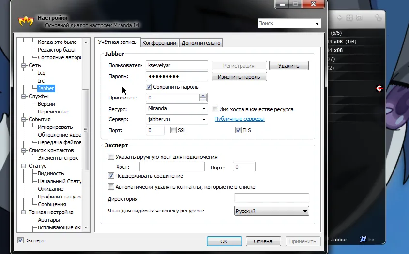Click the 'Пользователь' field containing ksevelyar
The height and width of the screenshot is (254, 409).
176,65
